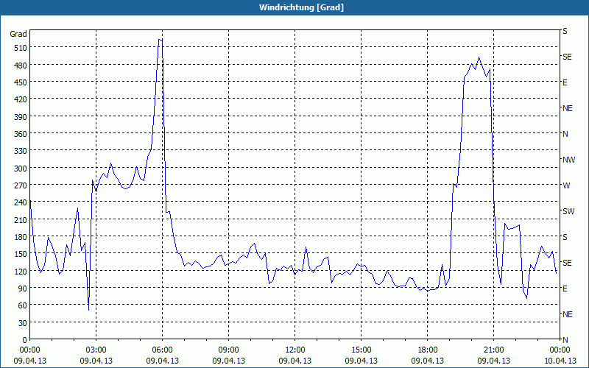Select the 09:00 time label

[229, 350]
